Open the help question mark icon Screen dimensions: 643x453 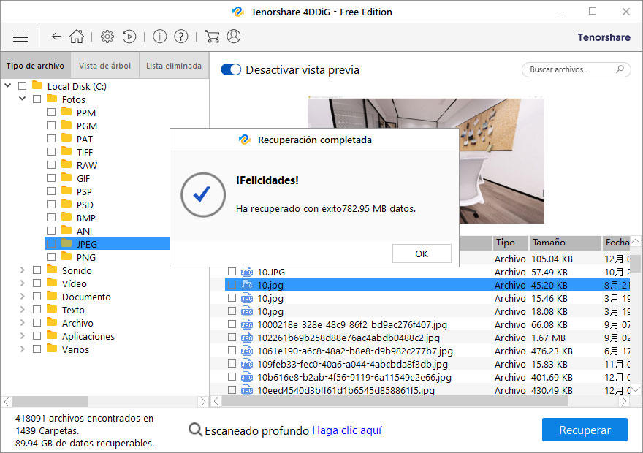[181, 37]
